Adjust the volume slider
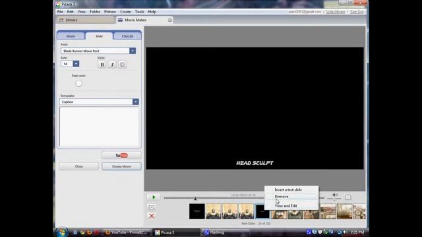 pyautogui.click(x=334, y=199)
